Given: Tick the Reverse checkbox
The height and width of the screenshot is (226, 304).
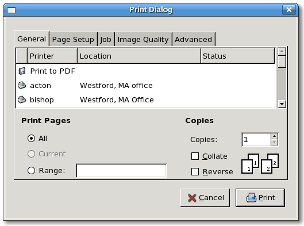Looking at the screenshot, I should click(195, 172).
